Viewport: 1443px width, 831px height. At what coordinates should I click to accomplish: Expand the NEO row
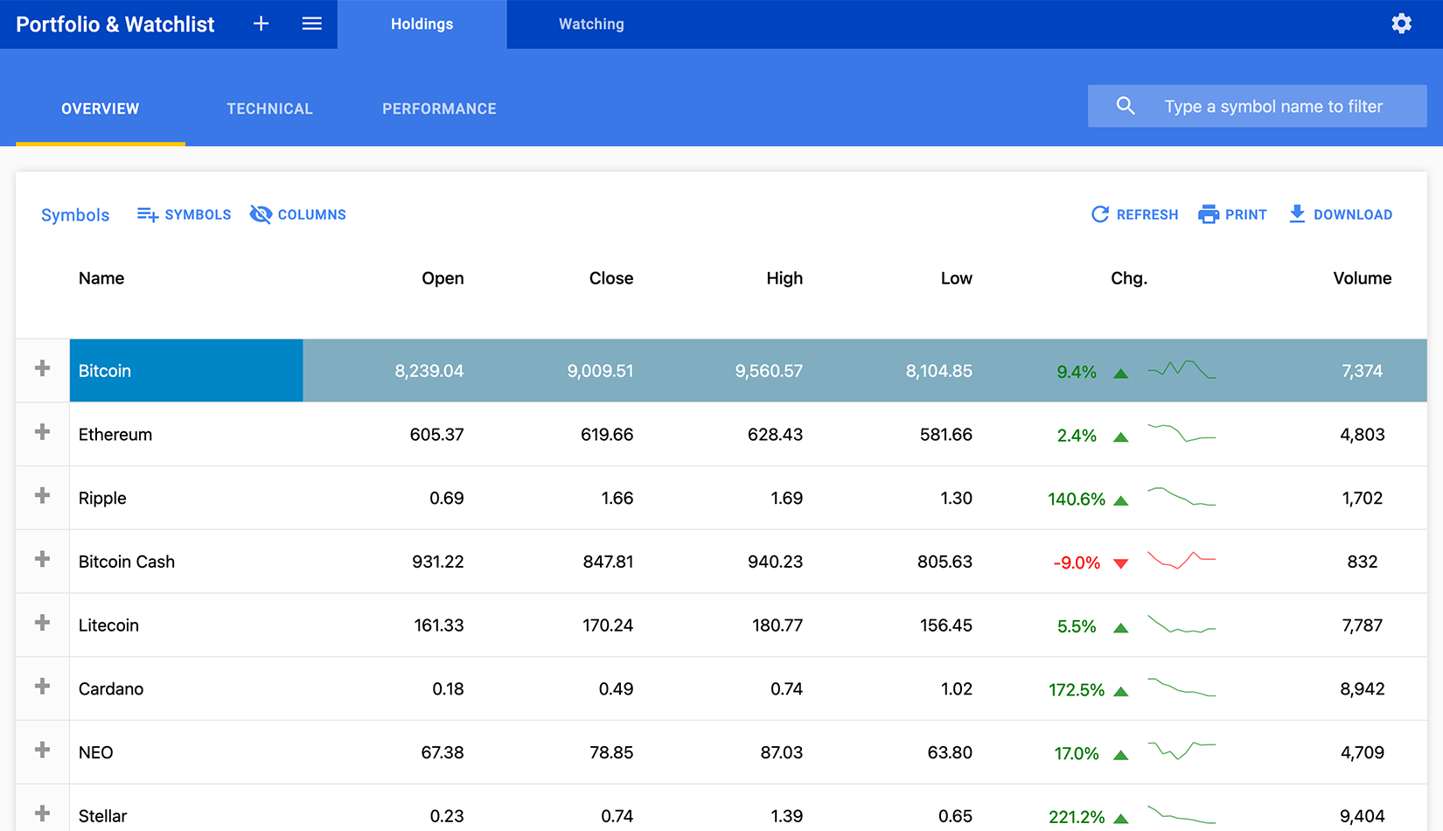[x=42, y=750]
